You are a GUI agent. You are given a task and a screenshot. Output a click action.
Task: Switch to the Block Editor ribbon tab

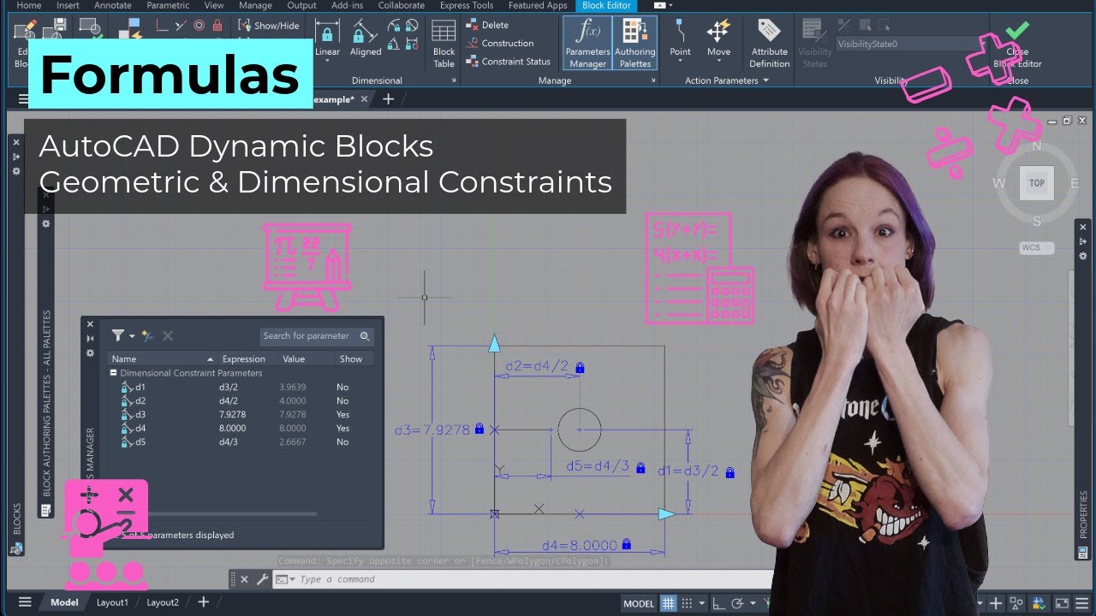(605, 5)
